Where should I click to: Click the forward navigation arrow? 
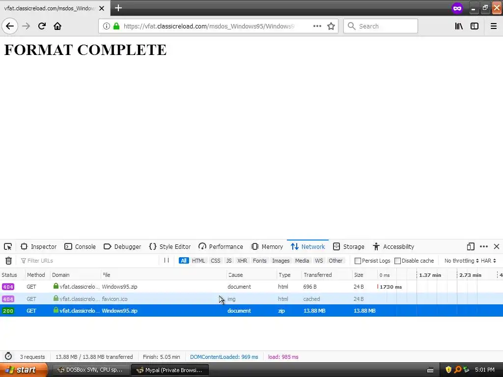coord(26,26)
